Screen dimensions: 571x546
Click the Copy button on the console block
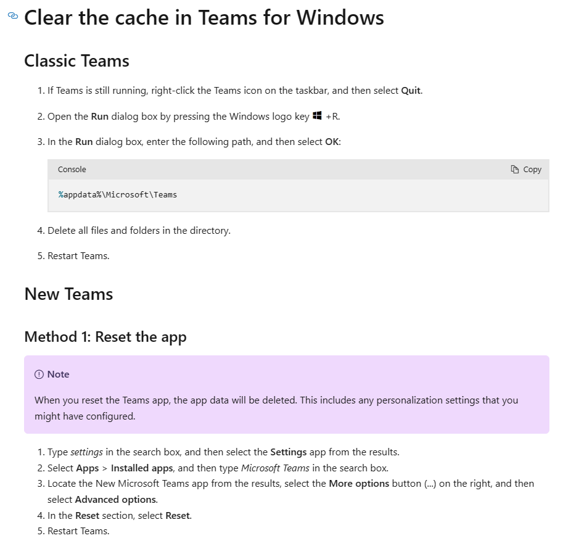tap(527, 169)
